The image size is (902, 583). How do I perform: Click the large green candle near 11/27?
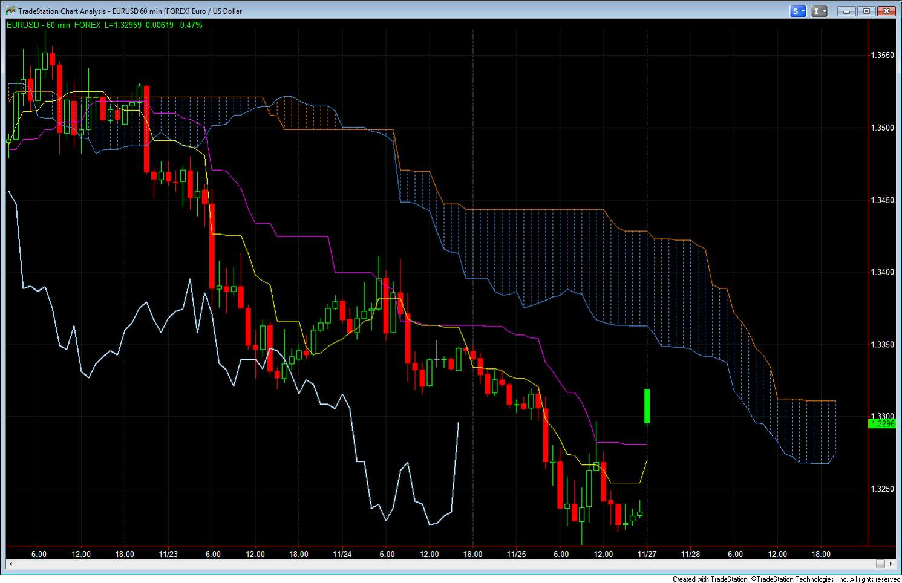click(x=647, y=406)
